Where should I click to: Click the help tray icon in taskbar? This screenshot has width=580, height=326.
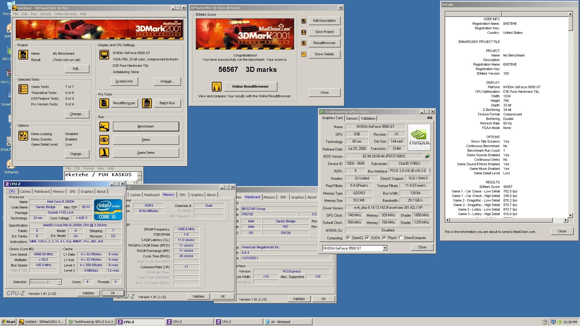click(545, 322)
